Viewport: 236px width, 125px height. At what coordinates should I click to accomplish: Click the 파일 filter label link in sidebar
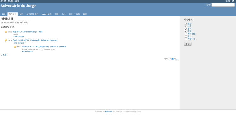[189, 31]
